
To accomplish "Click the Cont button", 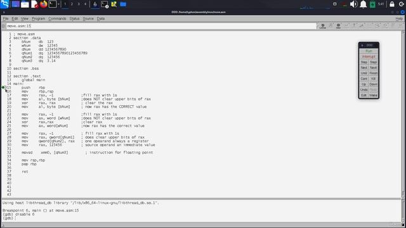I will [363, 79].
